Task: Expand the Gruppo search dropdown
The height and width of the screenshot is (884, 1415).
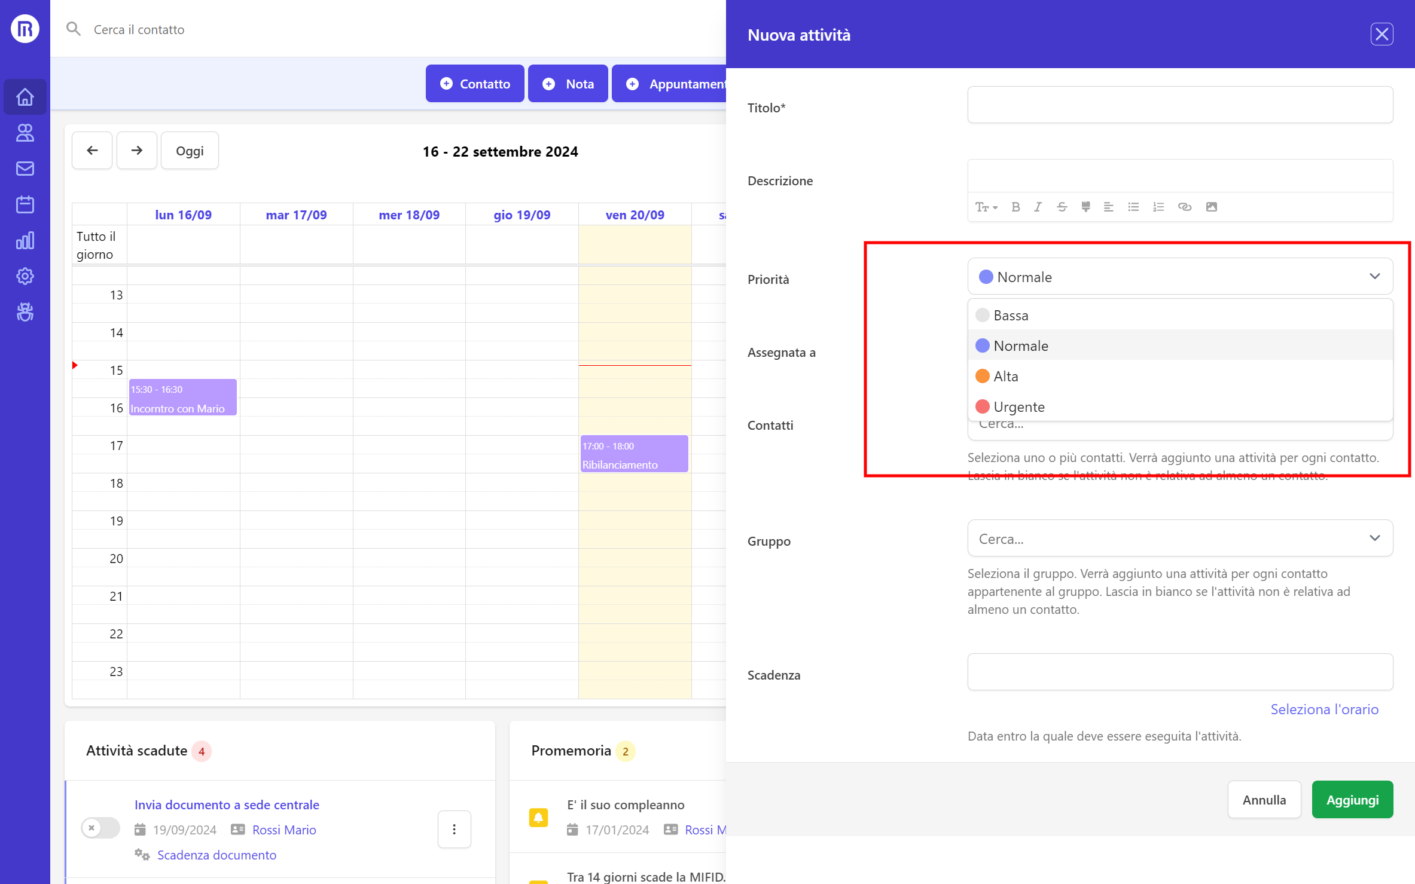Action: click(x=1374, y=538)
